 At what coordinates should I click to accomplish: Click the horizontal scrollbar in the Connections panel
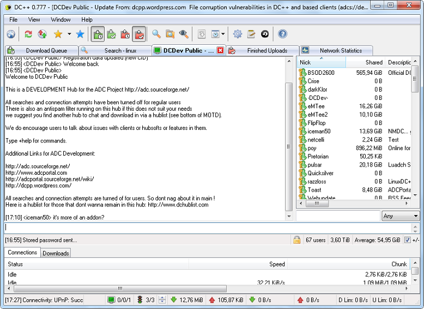coord(120,288)
